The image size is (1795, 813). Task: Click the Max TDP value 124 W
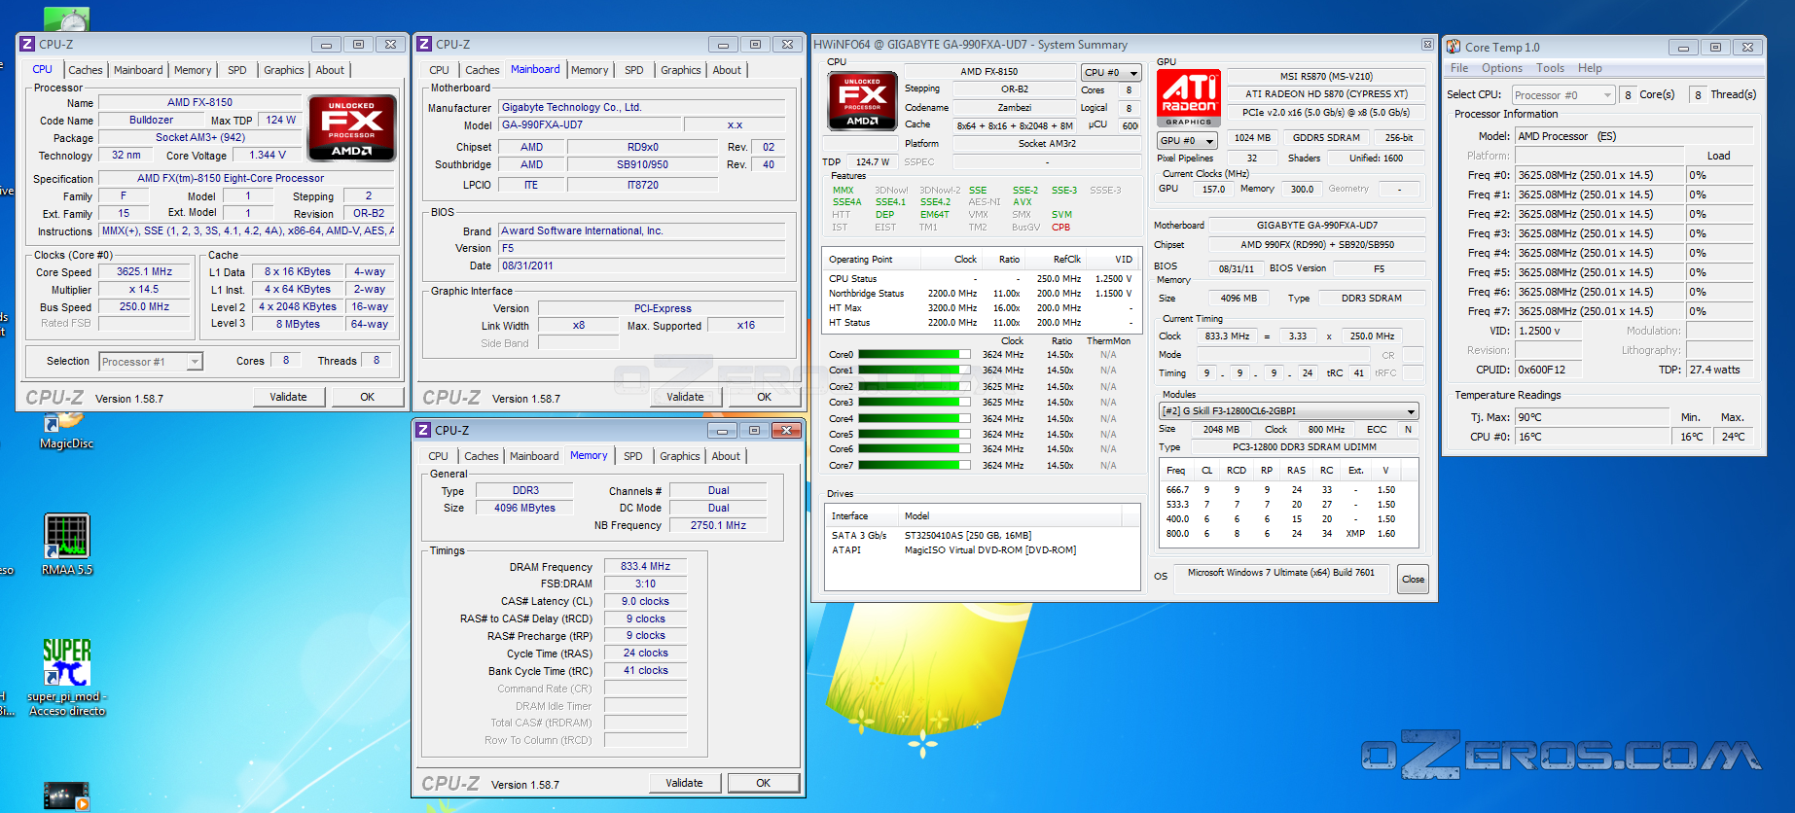[x=280, y=121]
